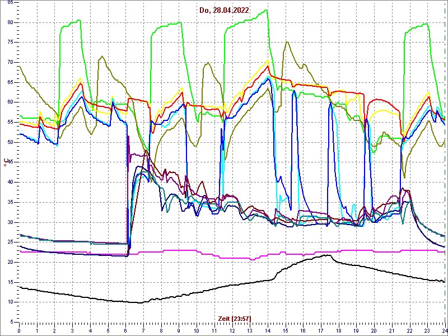Select the 45 label on the temperature axis

coord(9,162)
